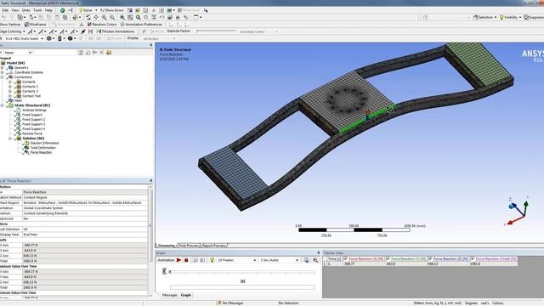
Task: Click the animation timeline slider
Action: pos(242,272)
